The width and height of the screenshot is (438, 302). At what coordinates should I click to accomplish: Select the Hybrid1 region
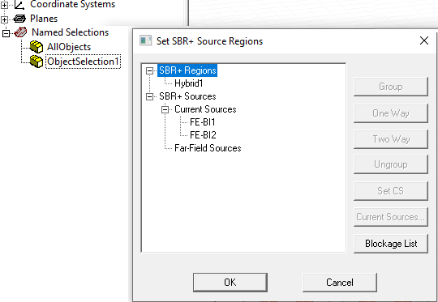pyautogui.click(x=188, y=83)
